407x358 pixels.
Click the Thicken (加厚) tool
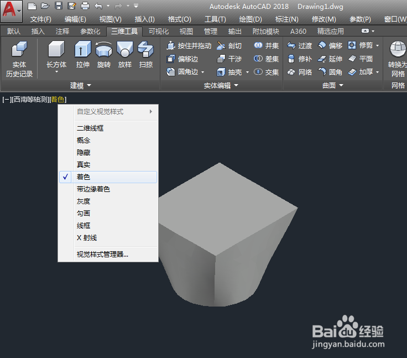(x=361, y=72)
